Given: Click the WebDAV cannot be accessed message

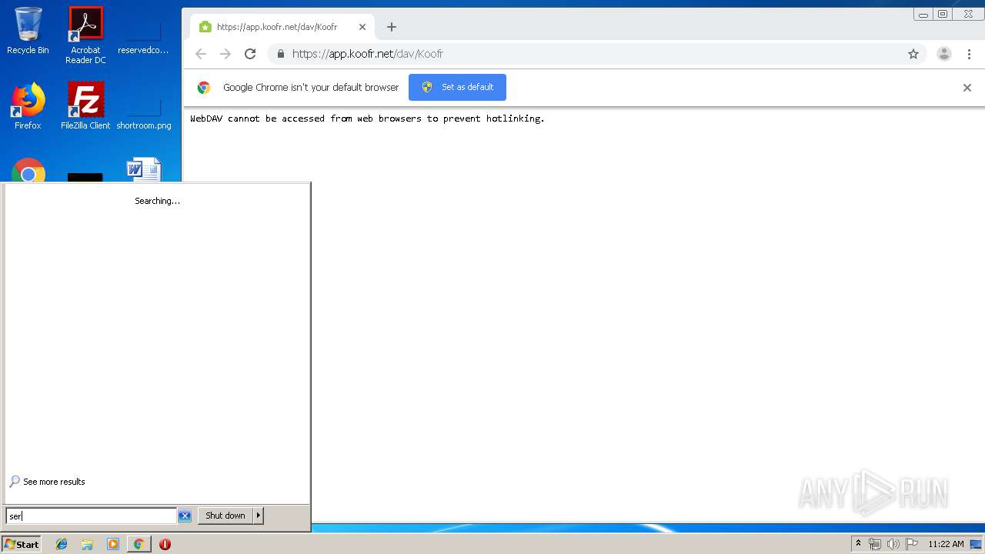Looking at the screenshot, I should point(367,118).
